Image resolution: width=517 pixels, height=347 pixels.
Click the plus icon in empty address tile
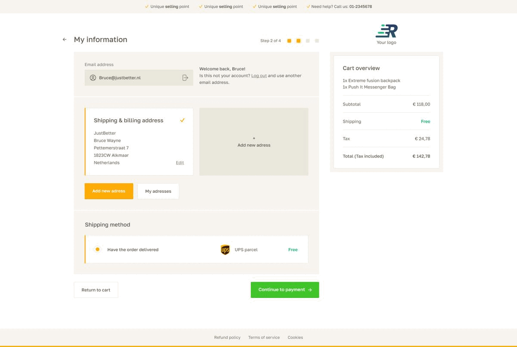click(x=254, y=138)
